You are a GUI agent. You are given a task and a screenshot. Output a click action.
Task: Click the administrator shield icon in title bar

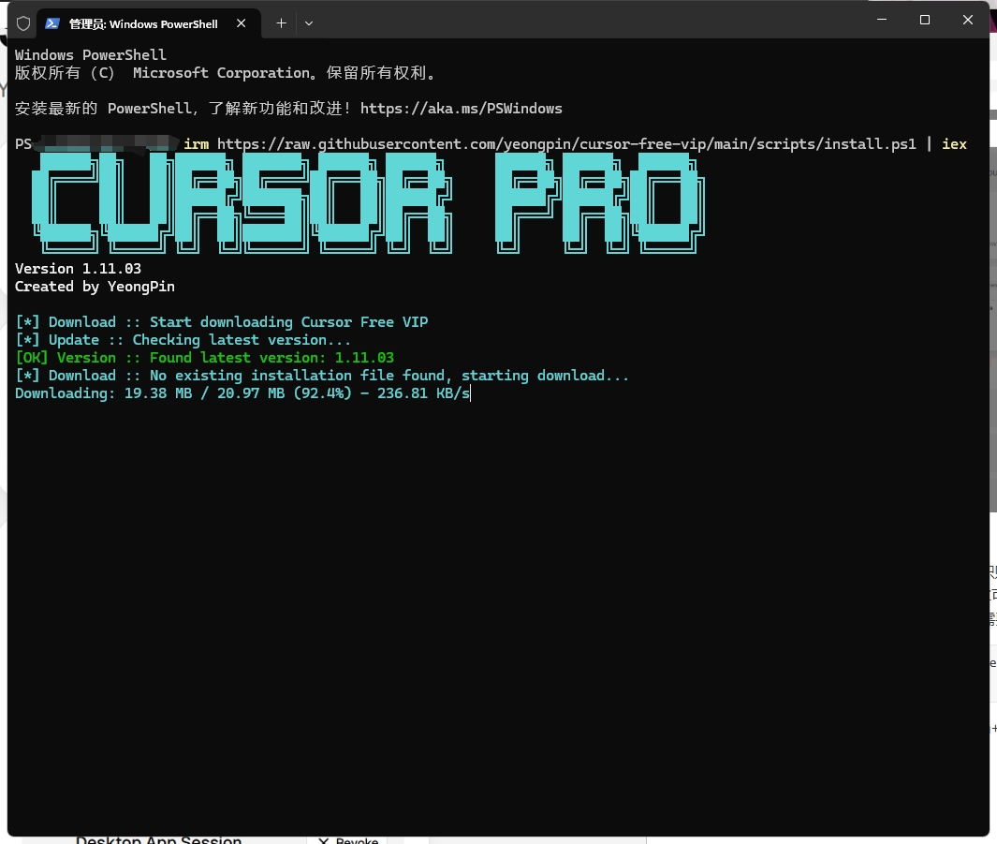(x=23, y=23)
